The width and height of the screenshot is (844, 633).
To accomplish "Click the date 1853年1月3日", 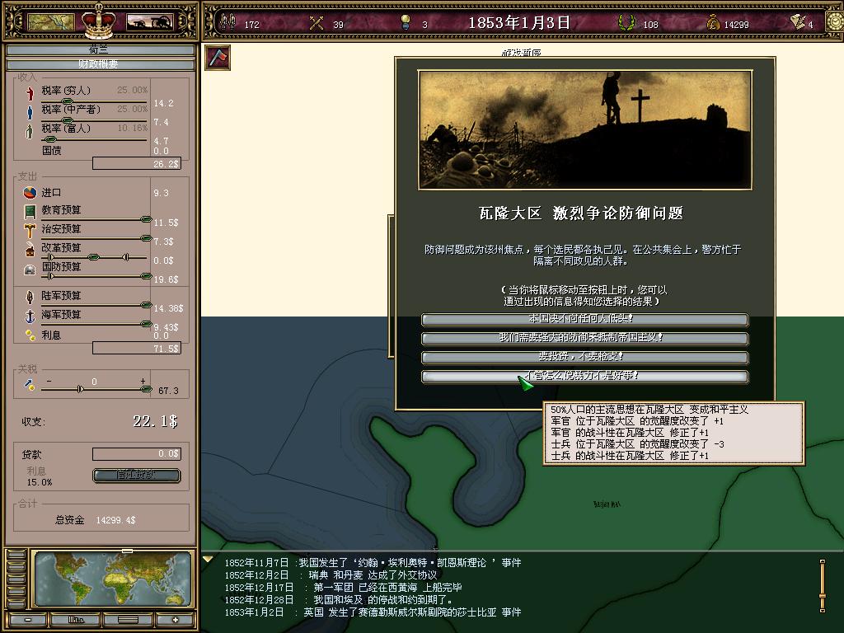I will (x=519, y=22).
